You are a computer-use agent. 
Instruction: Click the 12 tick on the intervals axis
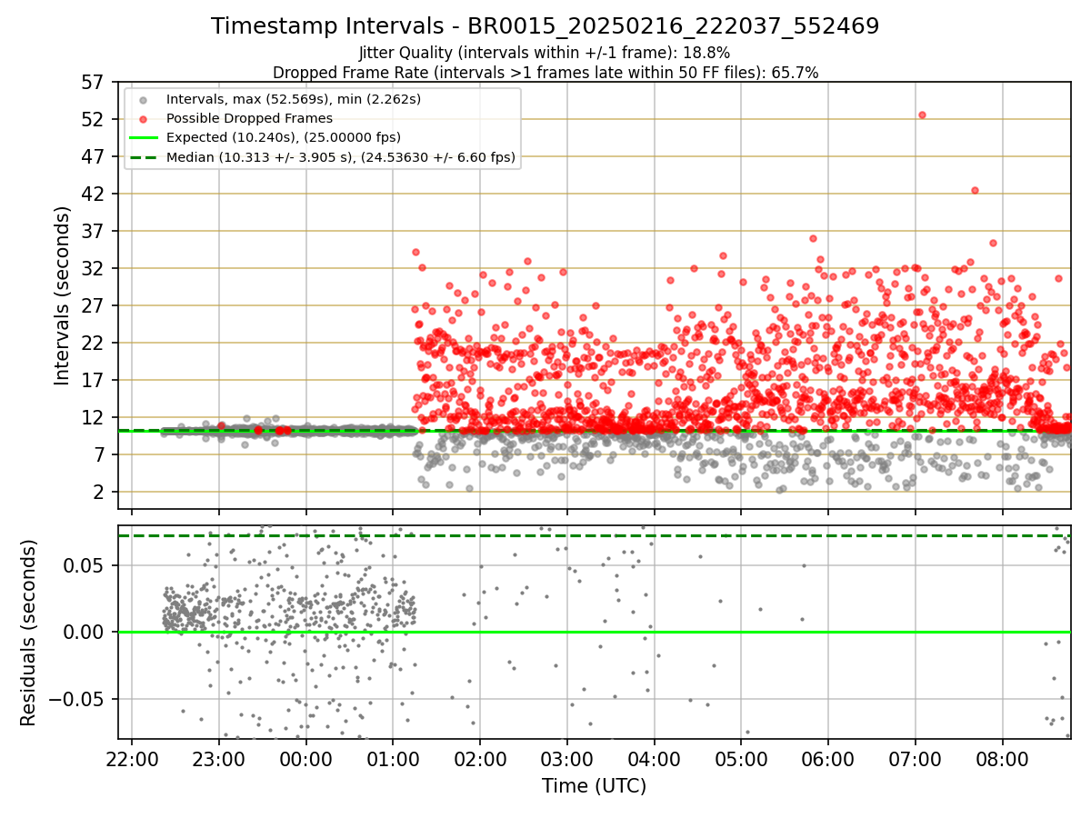(x=95, y=418)
